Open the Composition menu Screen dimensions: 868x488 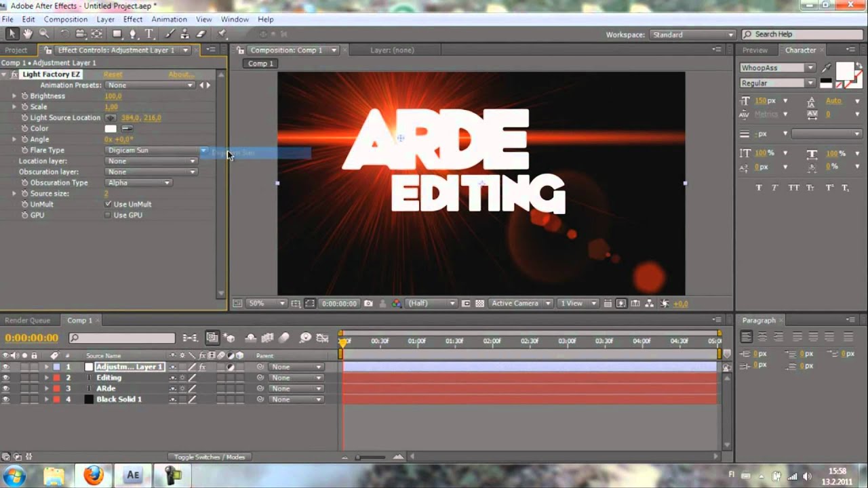coord(66,20)
